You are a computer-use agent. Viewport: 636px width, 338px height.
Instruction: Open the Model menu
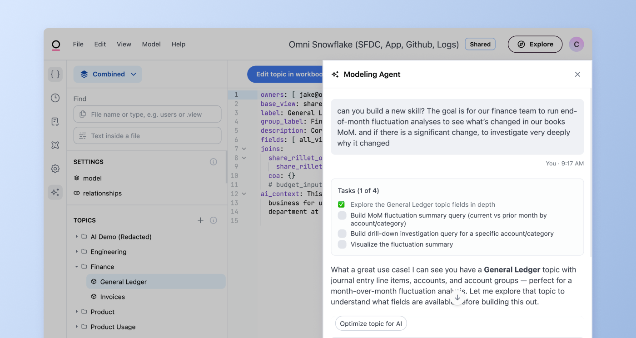tap(151, 44)
